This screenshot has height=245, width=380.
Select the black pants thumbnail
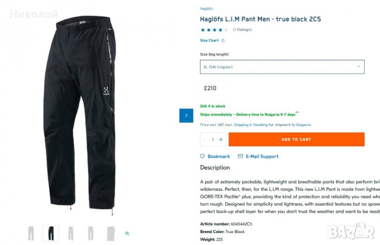tap(51, 234)
